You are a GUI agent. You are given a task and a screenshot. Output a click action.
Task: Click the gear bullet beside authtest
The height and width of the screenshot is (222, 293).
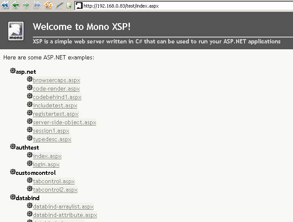13,147
